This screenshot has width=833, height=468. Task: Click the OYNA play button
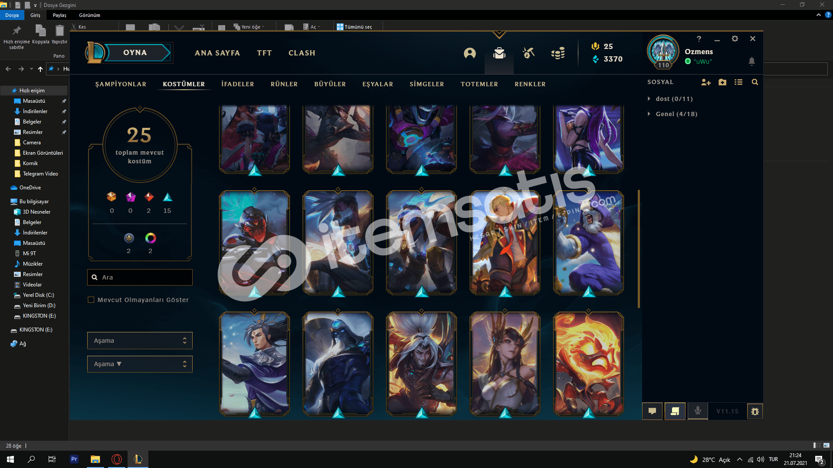(135, 52)
